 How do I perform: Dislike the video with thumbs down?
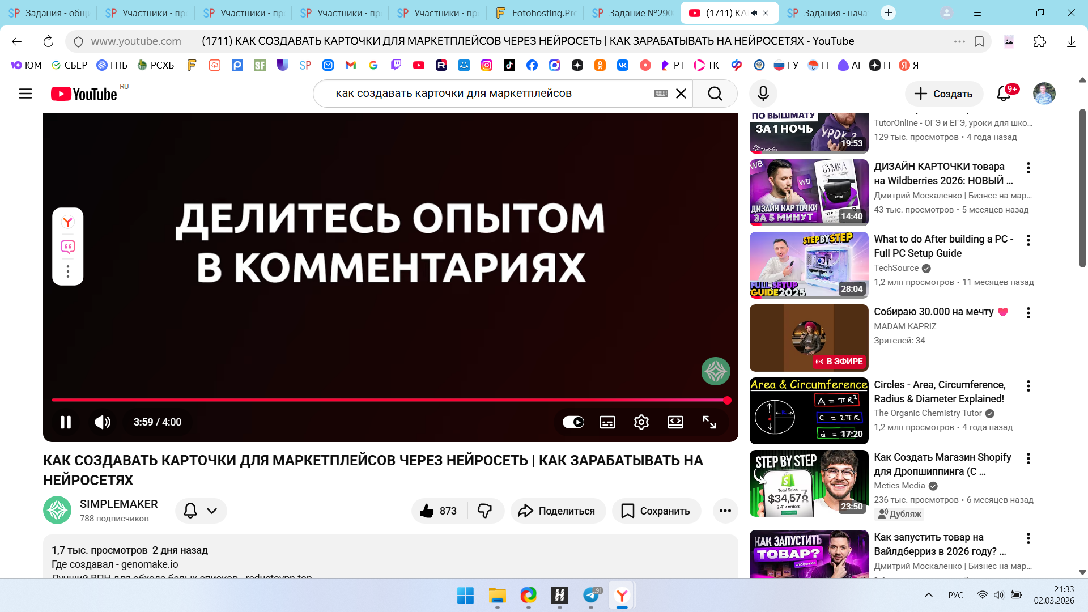[x=485, y=511]
